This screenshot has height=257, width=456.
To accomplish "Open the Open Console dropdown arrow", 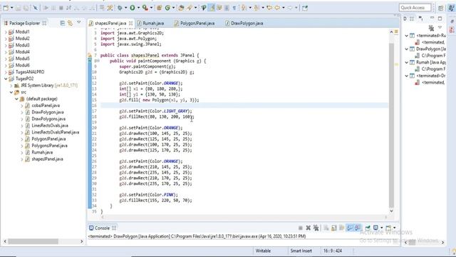I will point(394,228).
